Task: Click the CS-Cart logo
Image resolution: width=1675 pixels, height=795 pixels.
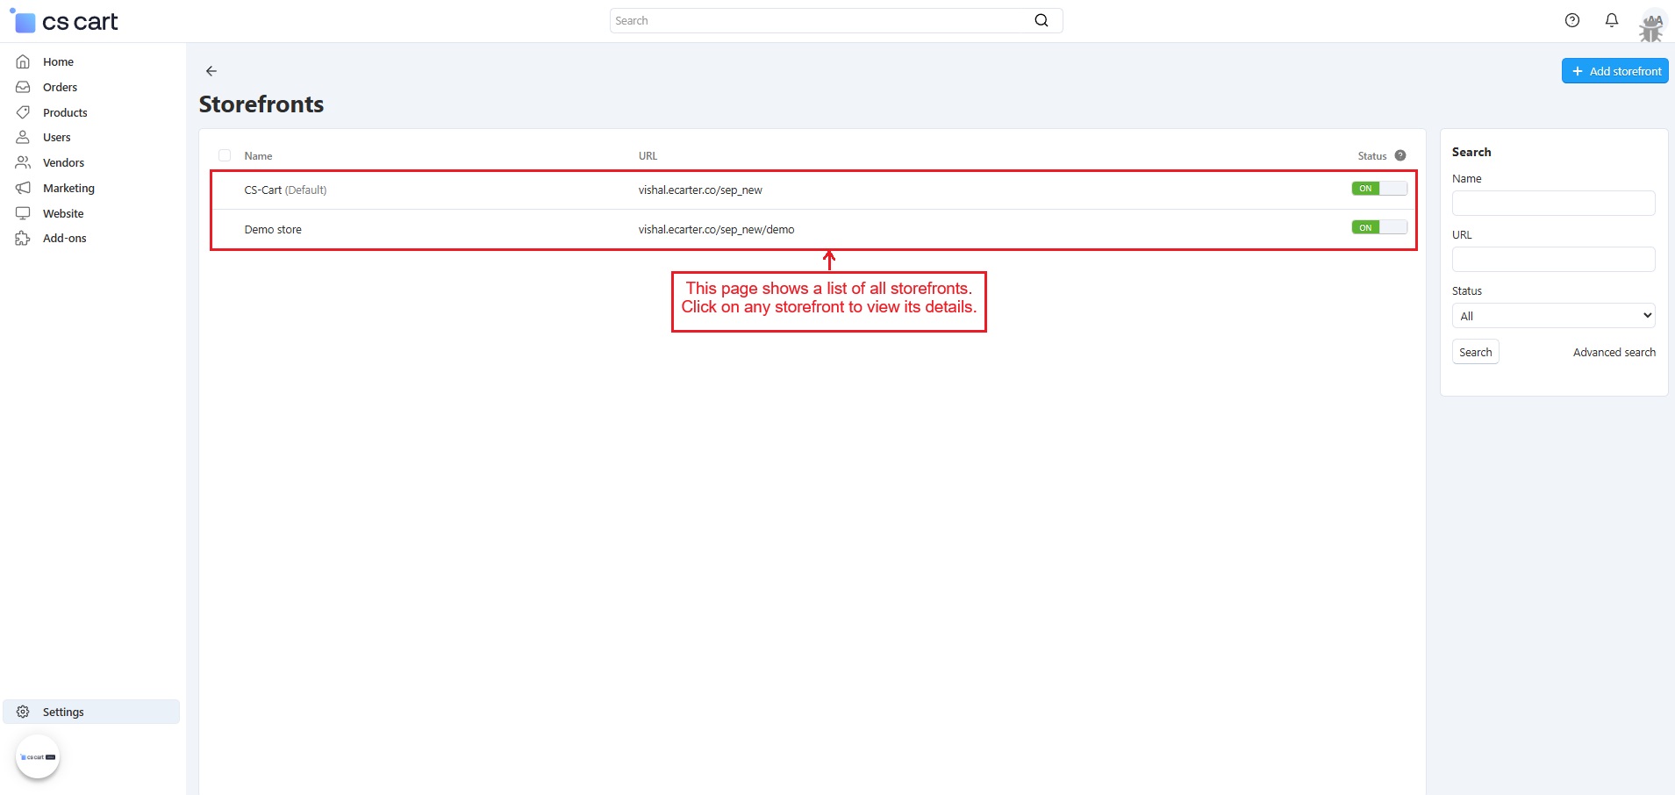Action: [63, 21]
